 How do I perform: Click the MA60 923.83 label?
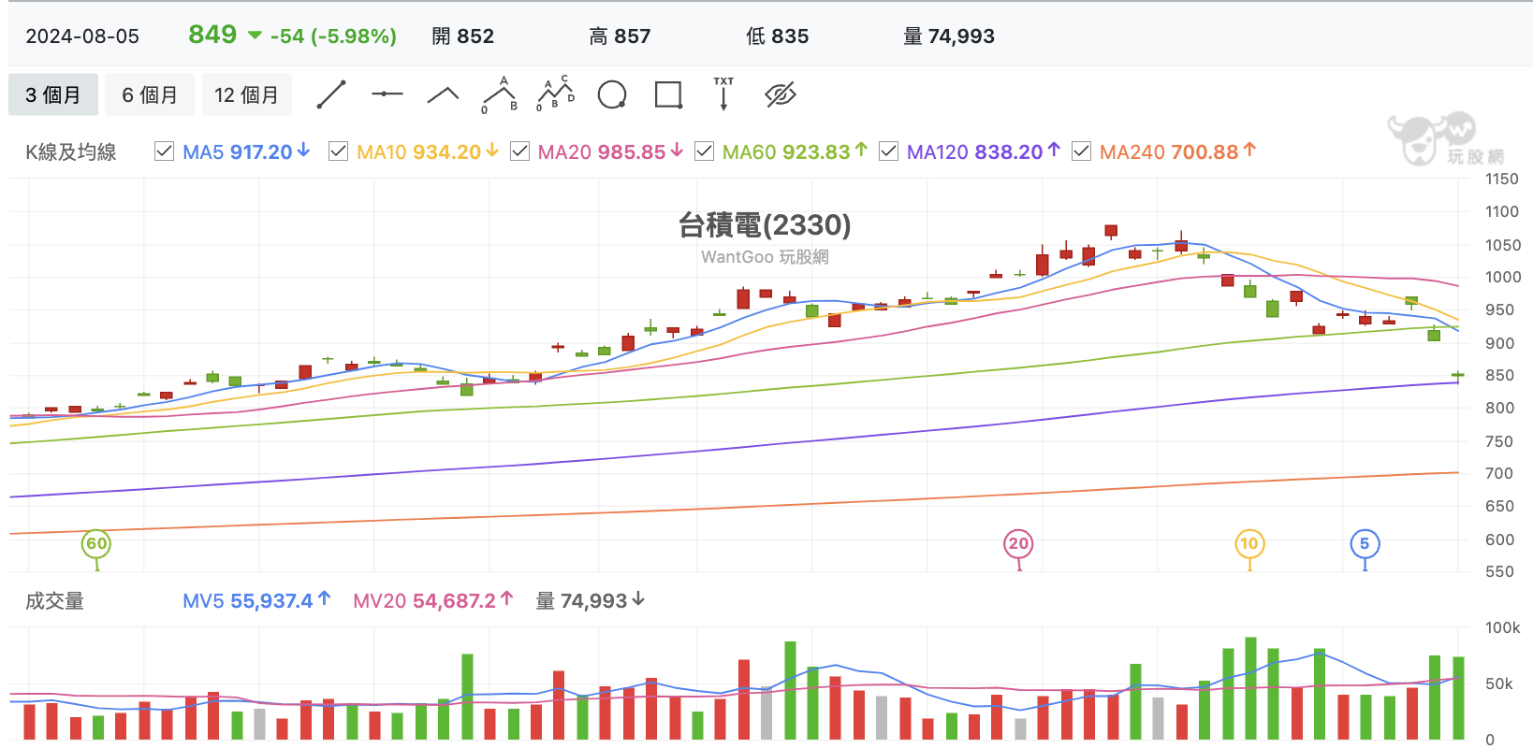796,151
